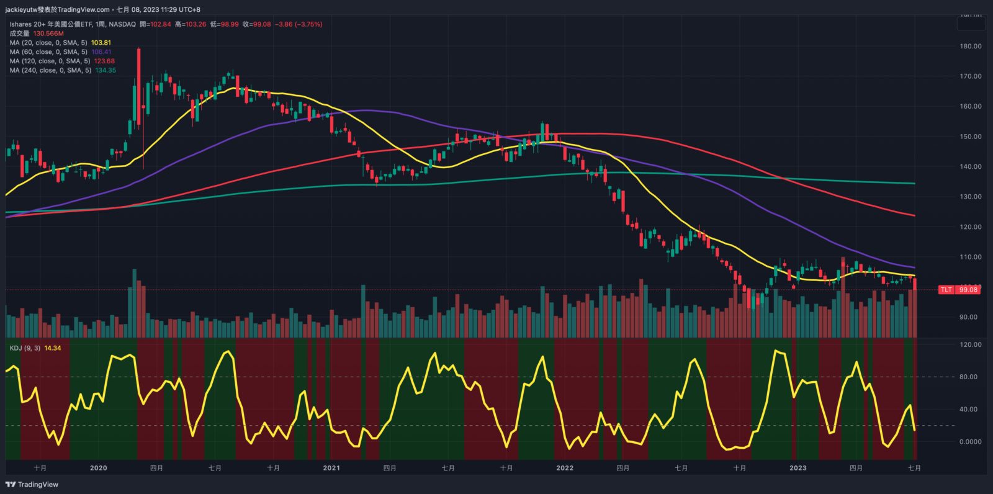This screenshot has height=494, width=993.
Task: Click the 2020 year marker on time axis
Action: 98,468
